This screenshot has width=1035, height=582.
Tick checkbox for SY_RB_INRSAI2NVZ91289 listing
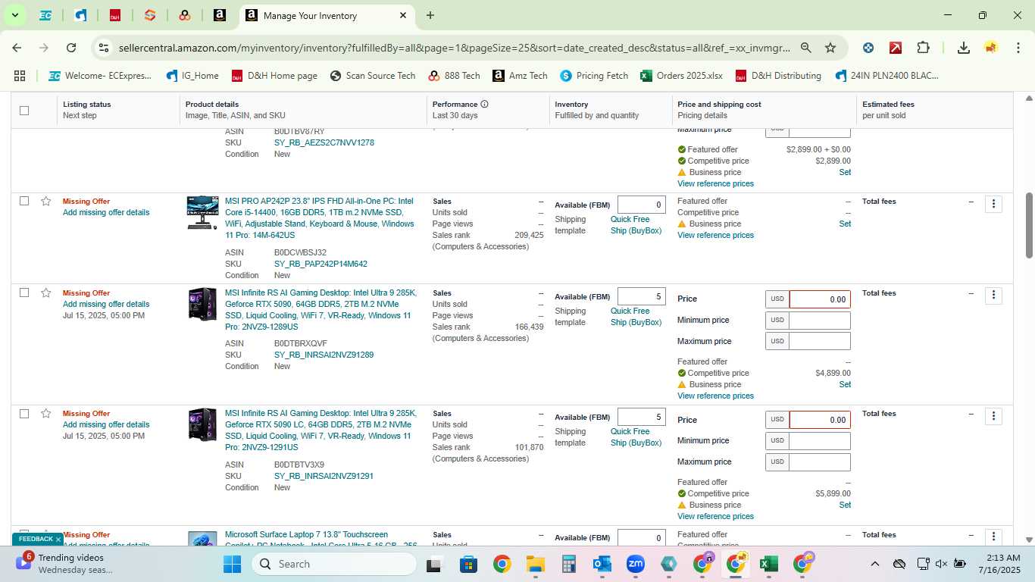[24, 293]
